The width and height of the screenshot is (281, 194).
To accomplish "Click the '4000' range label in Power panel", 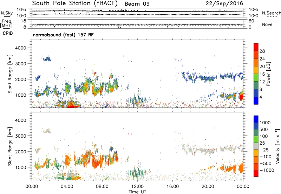I will click(20, 48).
